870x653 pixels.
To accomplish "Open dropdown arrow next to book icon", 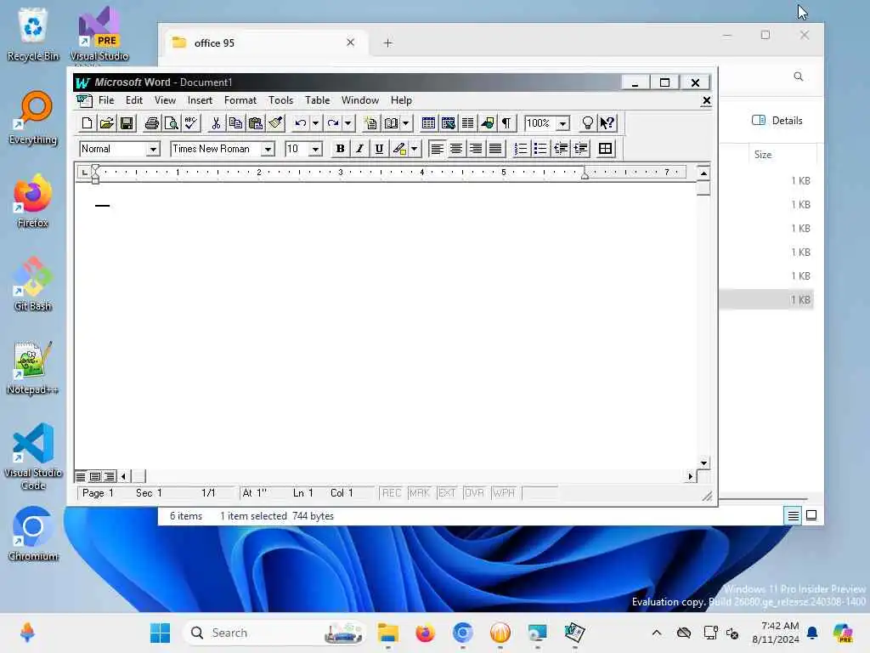I will (x=405, y=123).
